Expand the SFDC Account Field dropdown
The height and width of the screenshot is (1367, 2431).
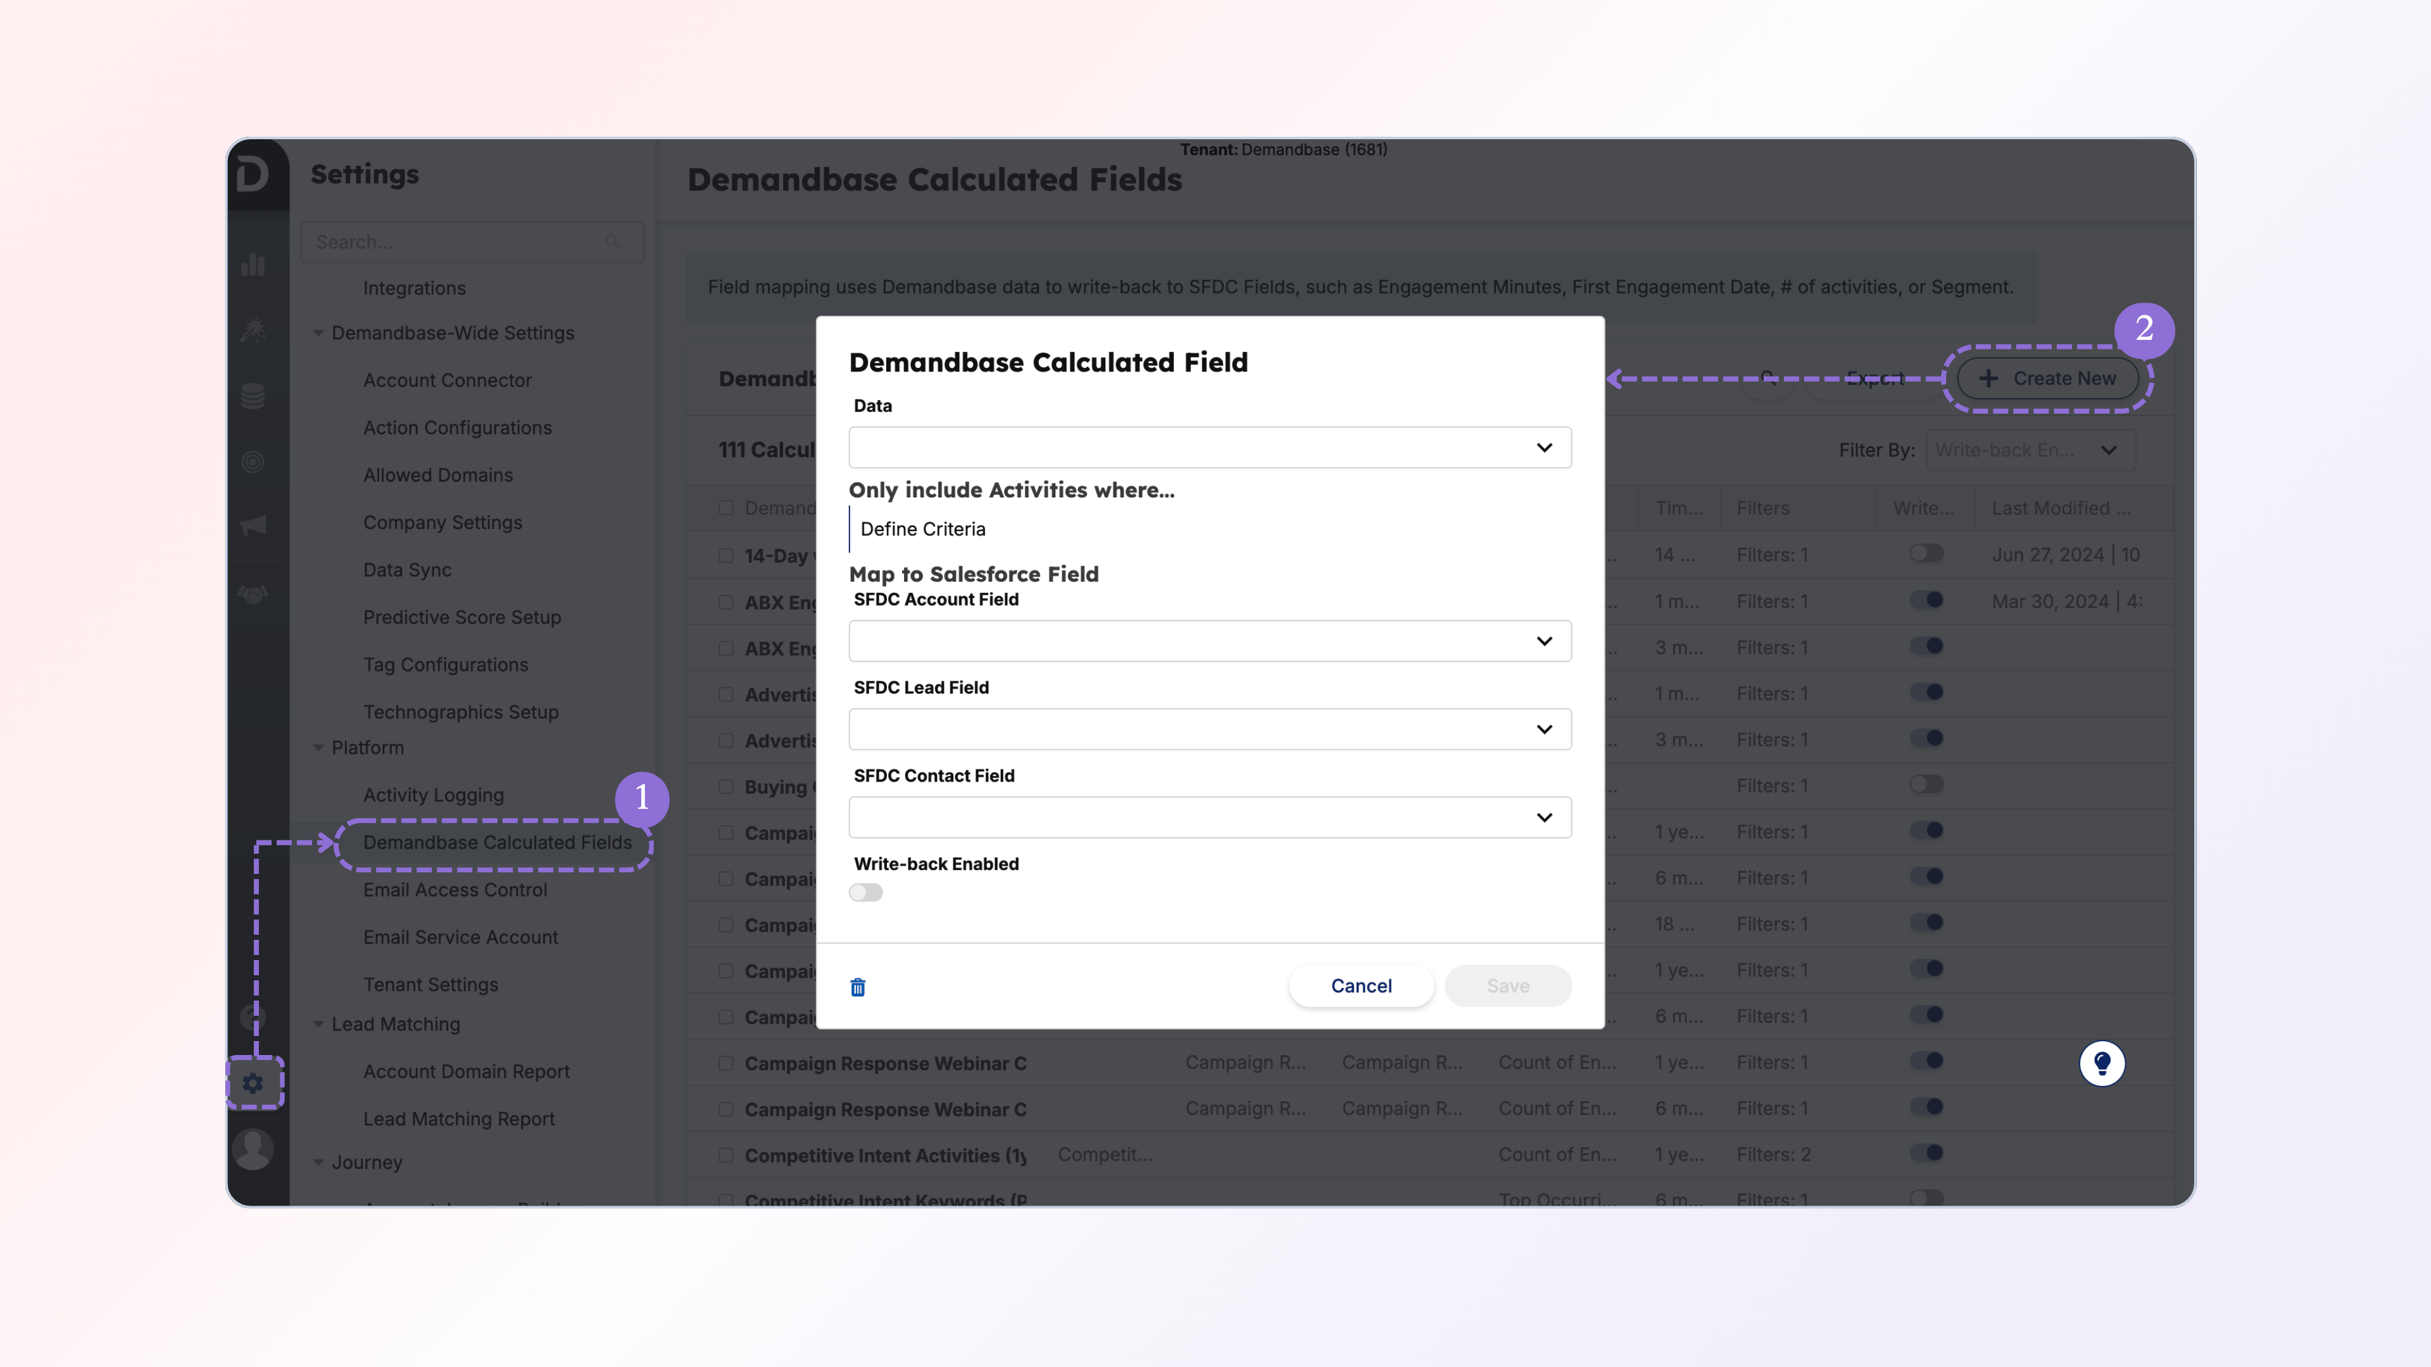coord(1209,640)
